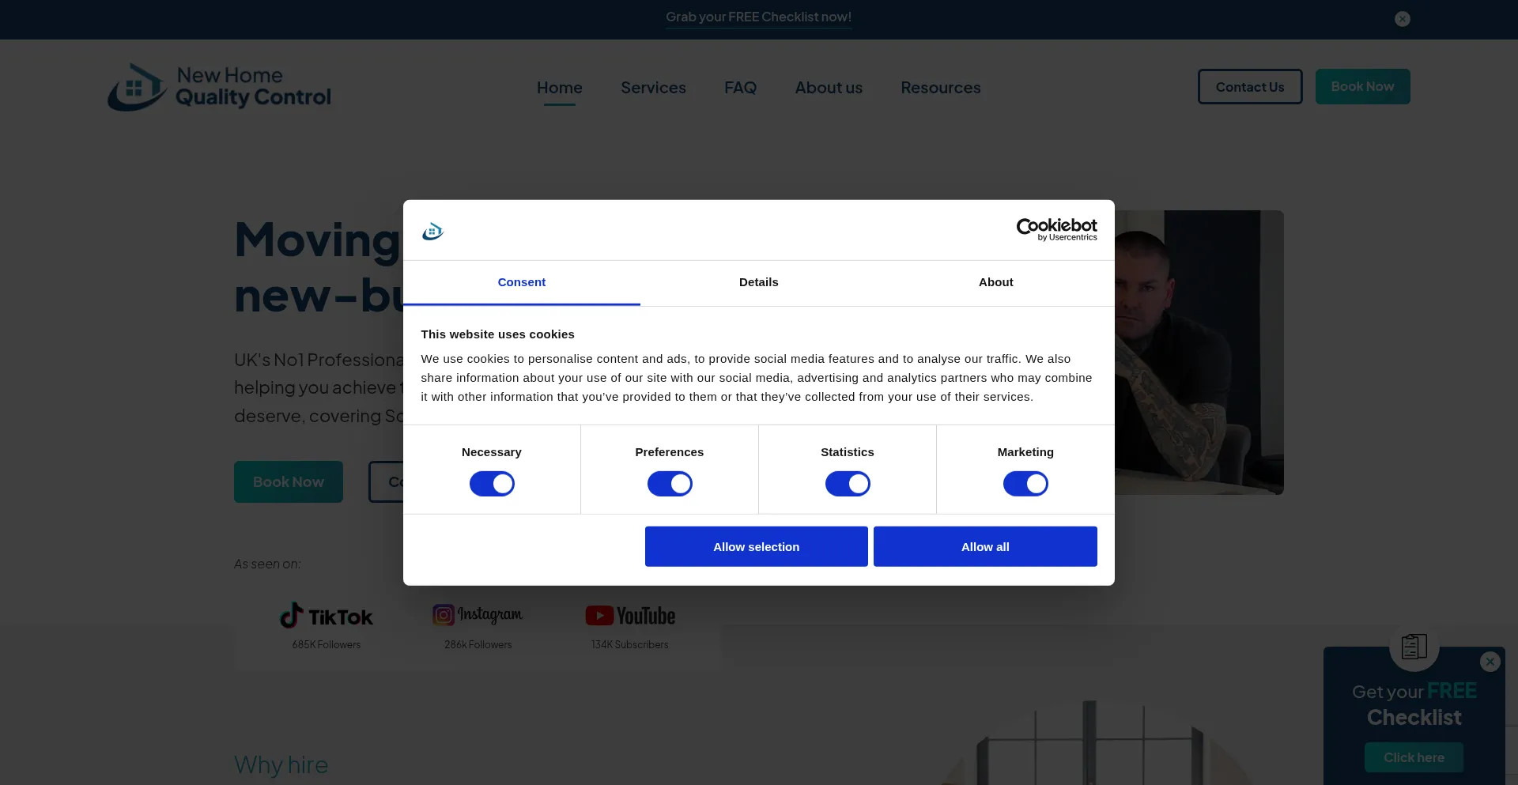The height and width of the screenshot is (785, 1518).
Task: Open the Services menu item
Action: pyautogui.click(x=653, y=88)
